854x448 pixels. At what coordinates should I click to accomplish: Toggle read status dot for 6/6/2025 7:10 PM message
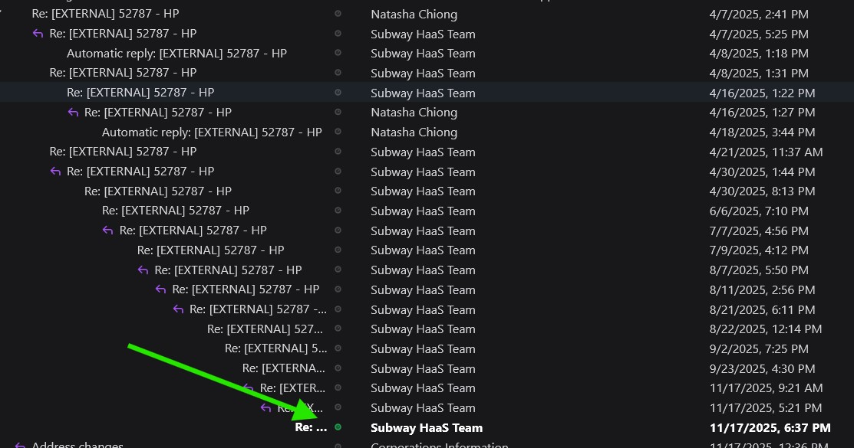click(338, 211)
